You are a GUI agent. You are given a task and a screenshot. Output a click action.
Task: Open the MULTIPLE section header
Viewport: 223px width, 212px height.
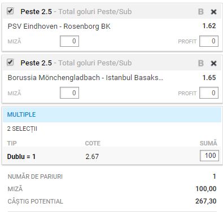(x=112, y=114)
